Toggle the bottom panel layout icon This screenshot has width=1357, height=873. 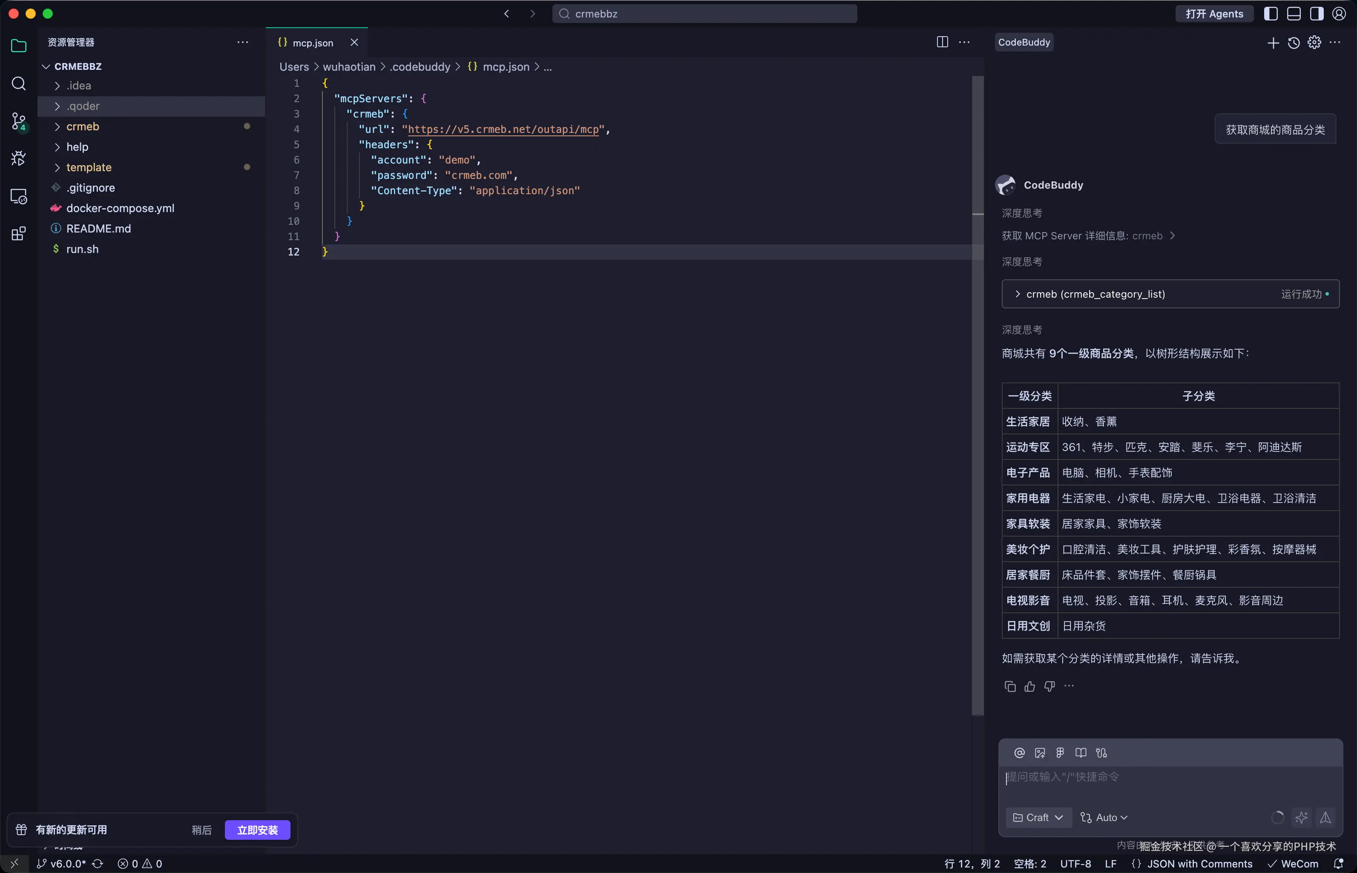click(x=1294, y=14)
